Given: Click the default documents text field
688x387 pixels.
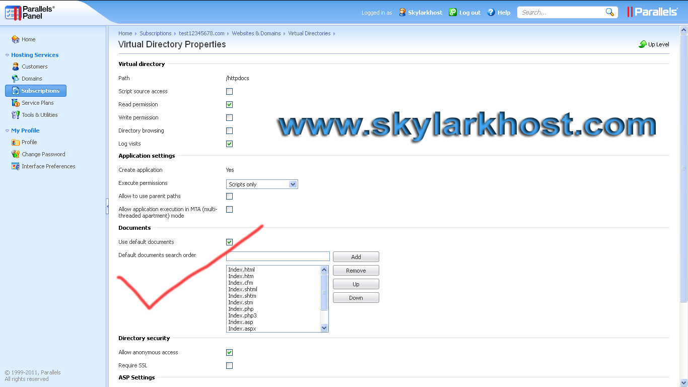Looking at the screenshot, I should [278, 256].
